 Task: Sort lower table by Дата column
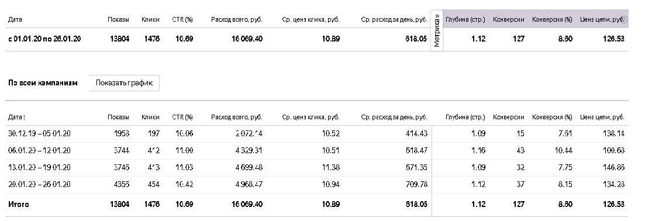(17, 118)
